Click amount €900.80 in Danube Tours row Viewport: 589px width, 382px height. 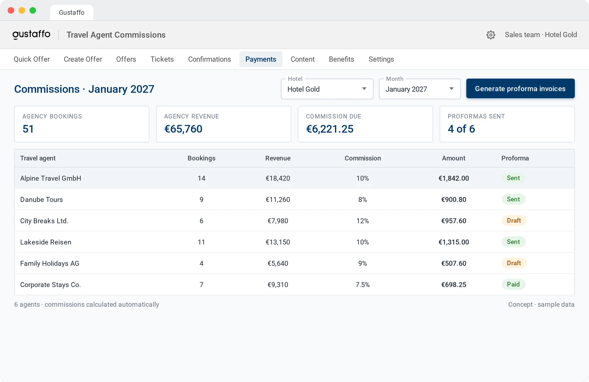(x=454, y=200)
